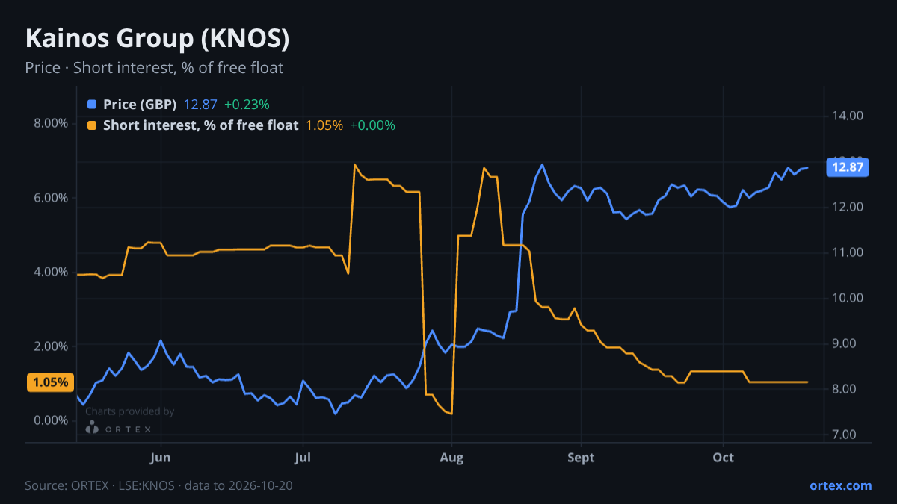The height and width of the screenshot is (504, 897).
Task: Click the Kainos Group (KNOS) title
Action: coord(158,38)
